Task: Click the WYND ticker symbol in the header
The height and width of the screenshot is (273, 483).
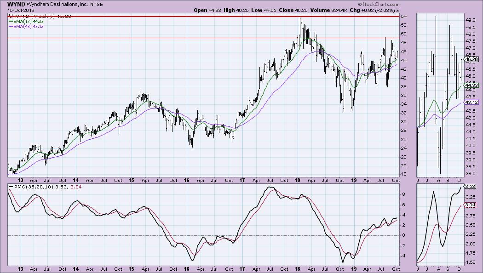Action: tap(16, 4)
